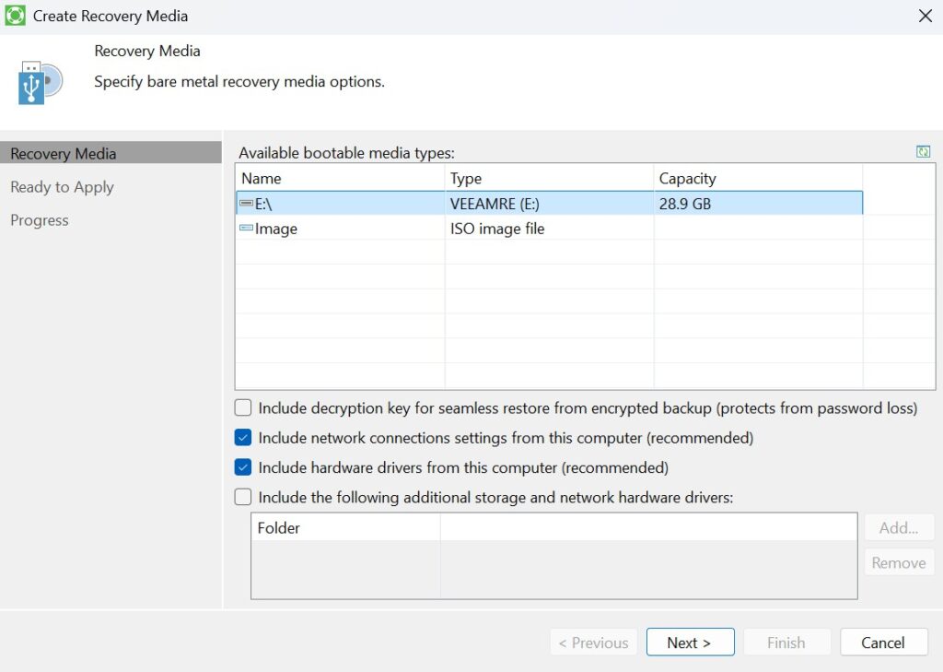The width and height of the screenshot is (943, 672).
Task: Click the E:\ removable drive icon
Action: click(x=246, y=204)
